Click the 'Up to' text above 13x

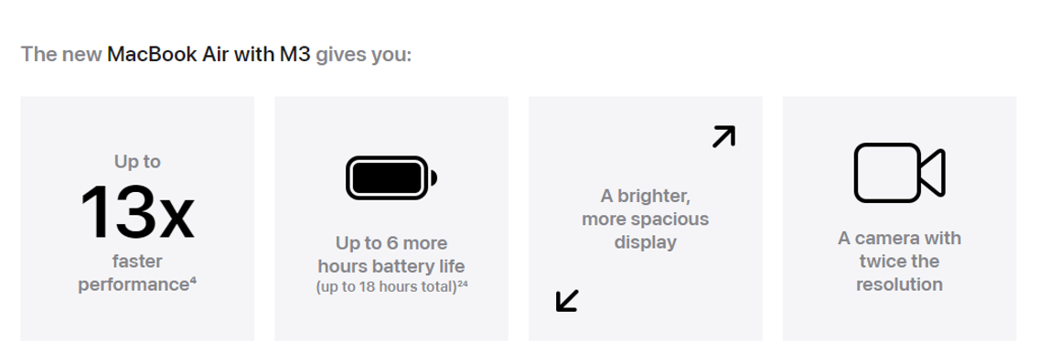(137, 161)
